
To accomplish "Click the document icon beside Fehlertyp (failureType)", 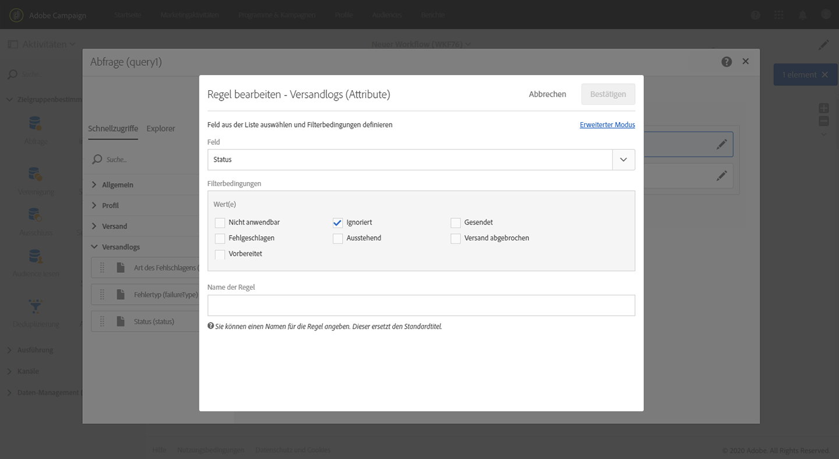I will [x=121, y=294].
